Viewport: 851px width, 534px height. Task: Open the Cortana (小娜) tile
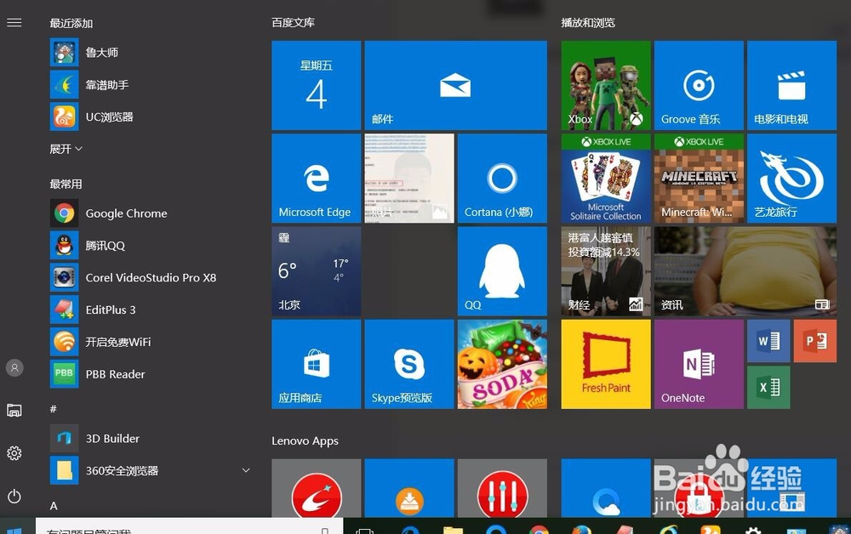(503, 179)
